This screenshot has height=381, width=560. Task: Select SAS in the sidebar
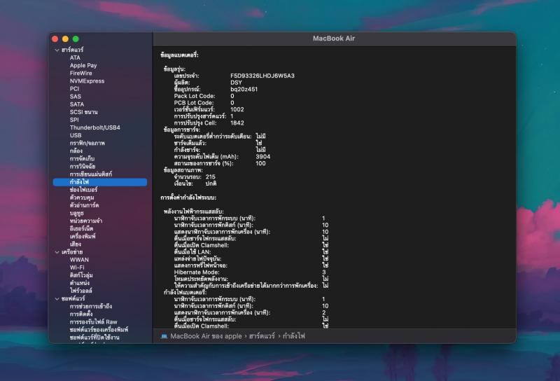tap(76, 97)
